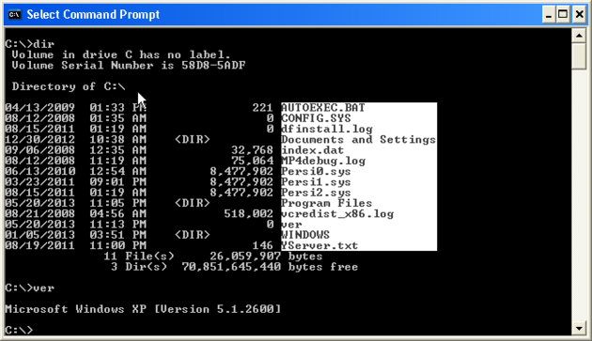
Task: Click the Persi0.sys file name
Action: point(316,171)
